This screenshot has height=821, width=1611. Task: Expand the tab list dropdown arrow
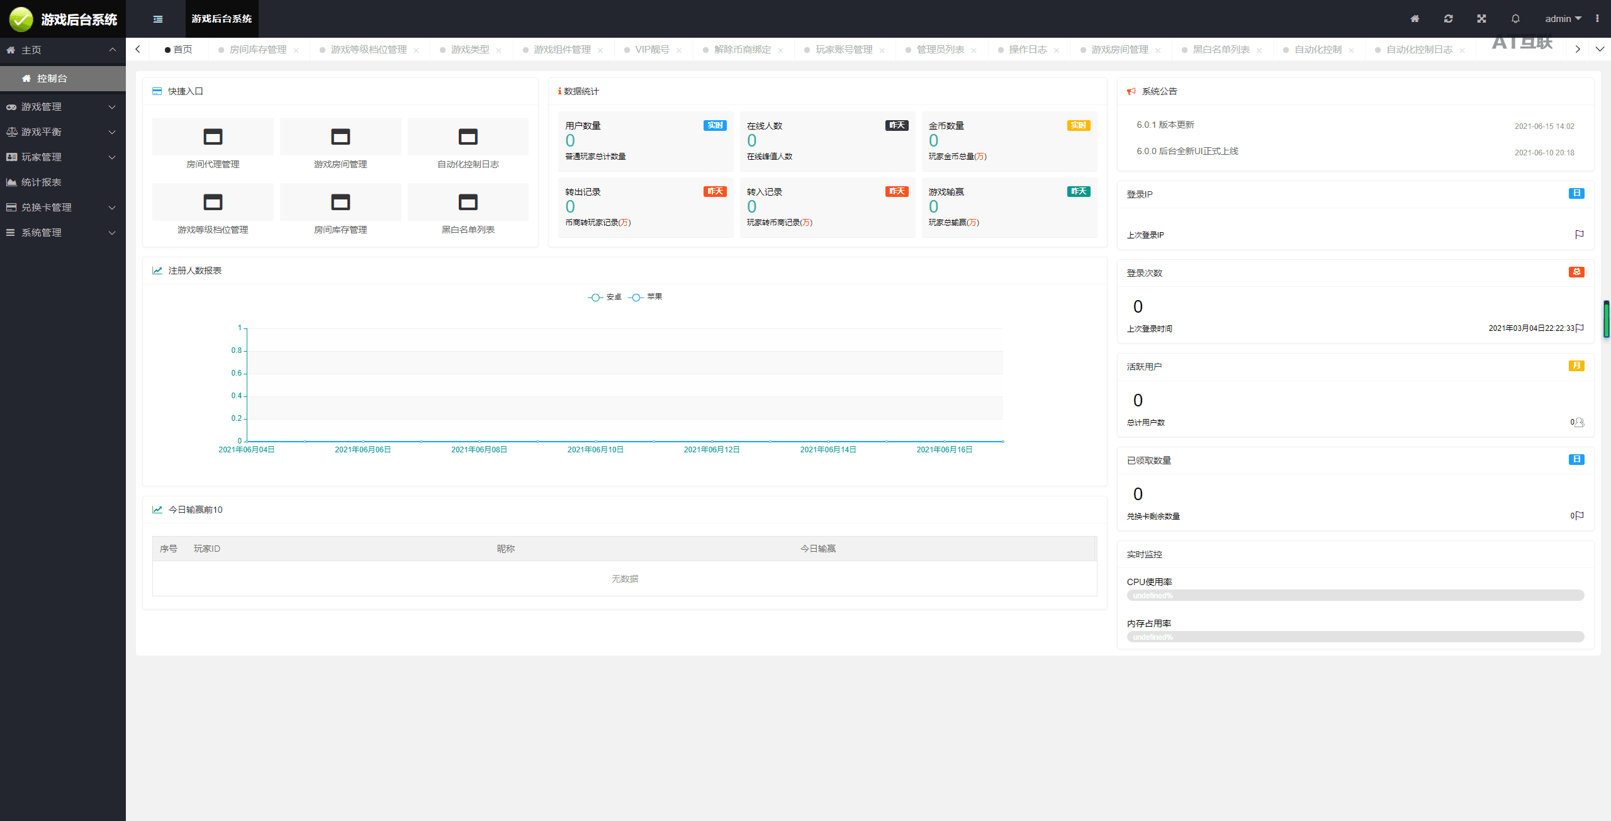[x=1600, y=49]
